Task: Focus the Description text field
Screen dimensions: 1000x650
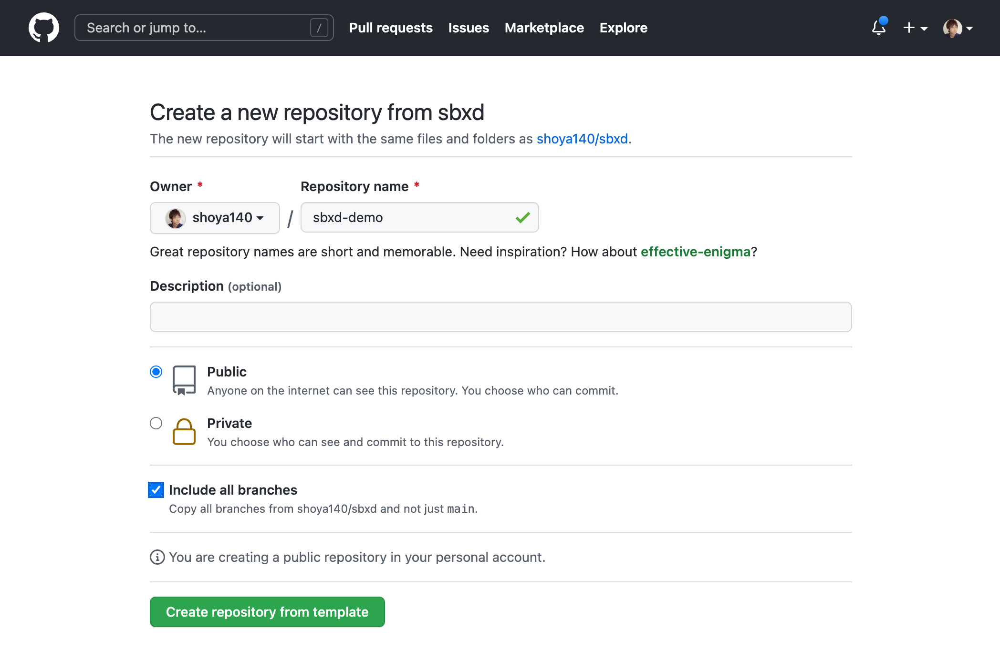Action: [501, 317]
